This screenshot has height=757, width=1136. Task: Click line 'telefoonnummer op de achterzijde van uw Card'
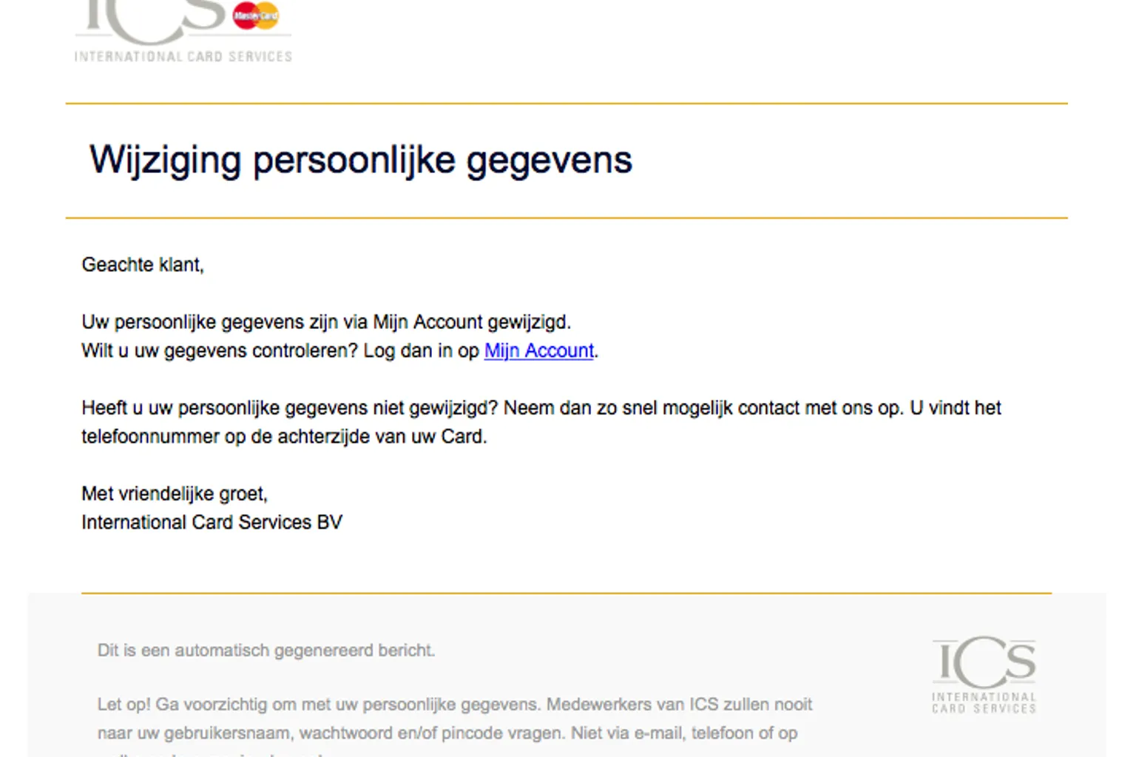coord(284,437)
